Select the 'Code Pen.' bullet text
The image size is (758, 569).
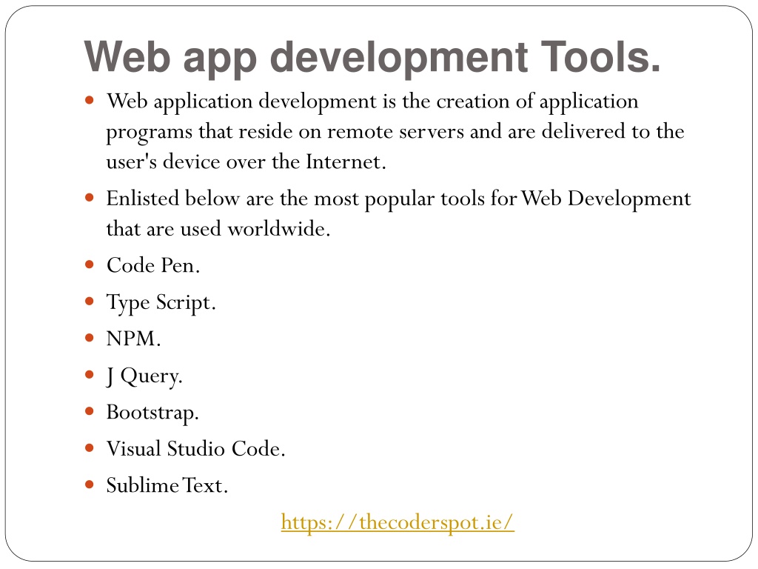pos(153,265)
